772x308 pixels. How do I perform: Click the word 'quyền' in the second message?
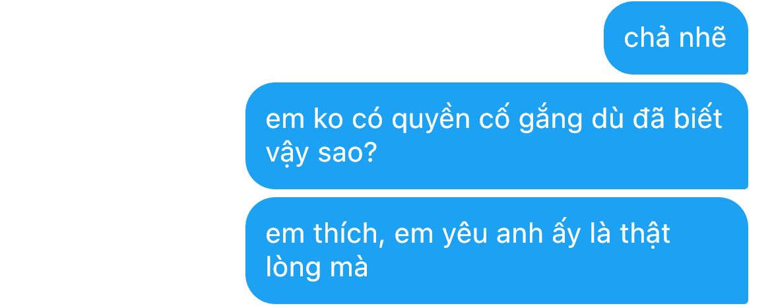(431, 119)
